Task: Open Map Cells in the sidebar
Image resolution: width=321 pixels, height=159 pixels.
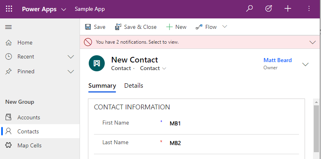Action: point(40,145)
